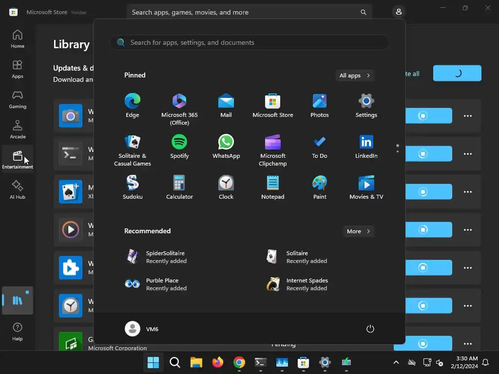Open Google Chrome from taskbar
Viewport: 499px width, 374px height.
click(239, 362)
